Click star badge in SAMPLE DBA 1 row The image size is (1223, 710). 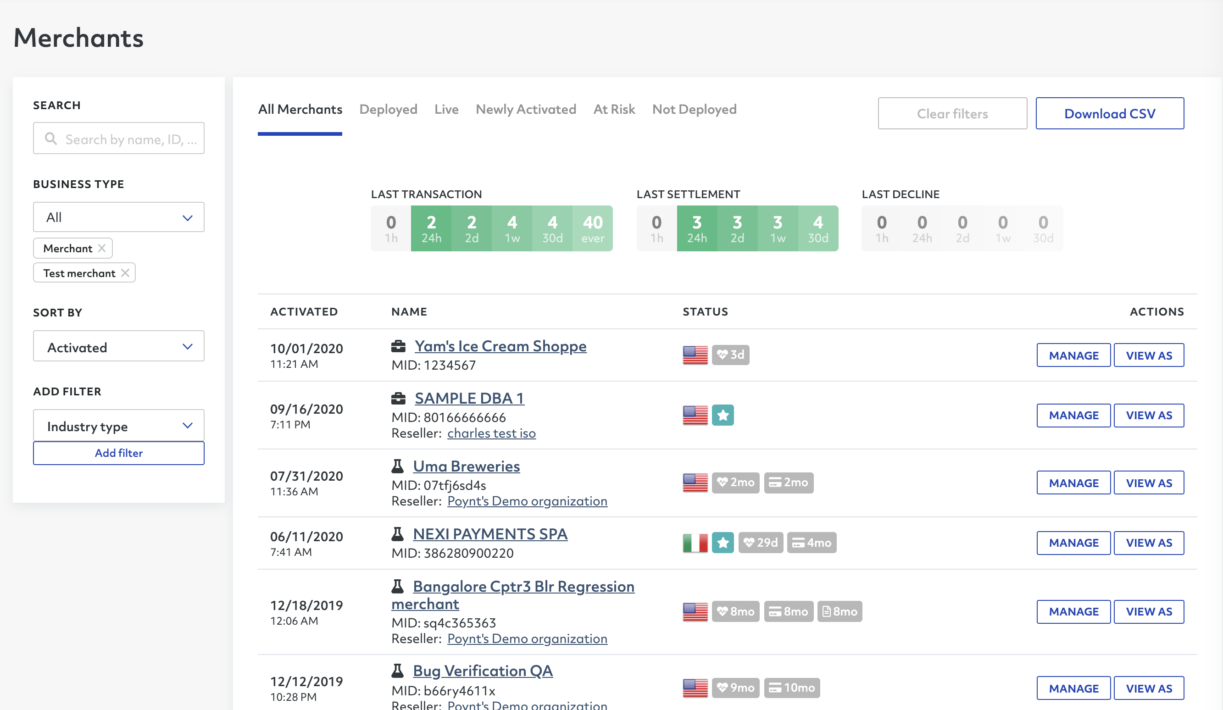coord(723,415)
